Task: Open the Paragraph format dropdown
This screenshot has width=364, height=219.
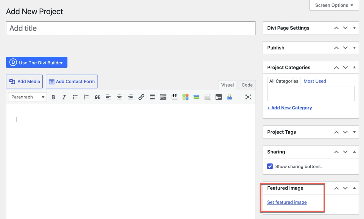Action: pos(28,97)
